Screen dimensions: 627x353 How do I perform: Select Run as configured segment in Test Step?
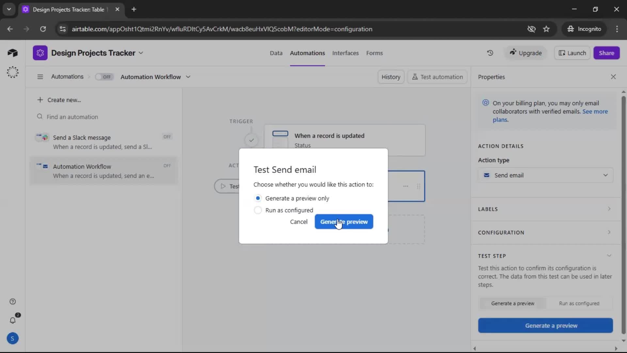(579, 303)
